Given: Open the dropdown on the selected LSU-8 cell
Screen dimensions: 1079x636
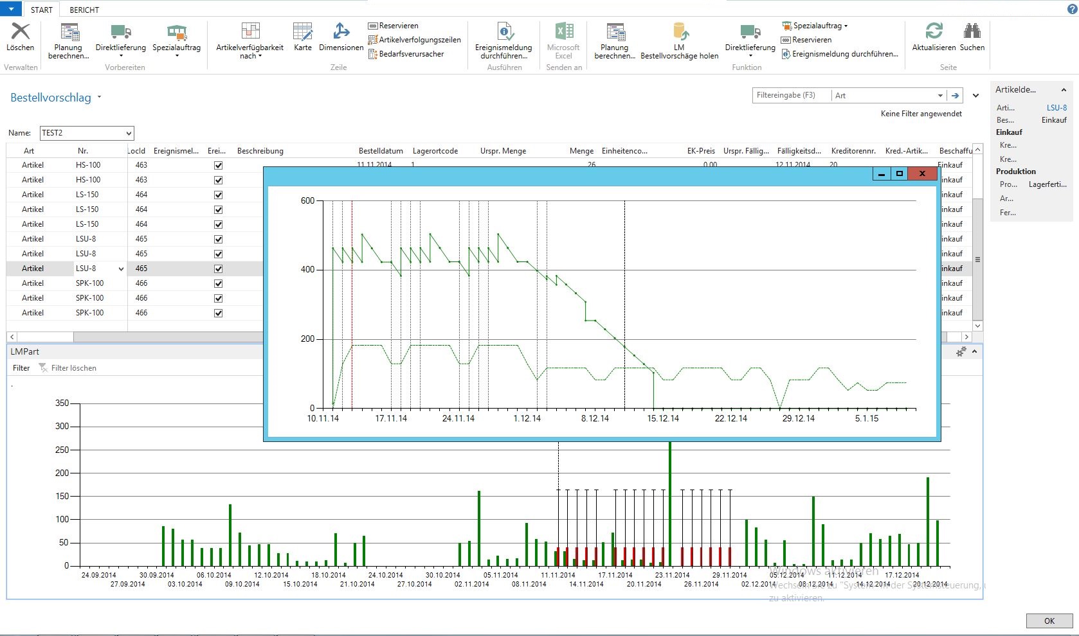Looking at the screenshot, I should click(x=120, y=269).
